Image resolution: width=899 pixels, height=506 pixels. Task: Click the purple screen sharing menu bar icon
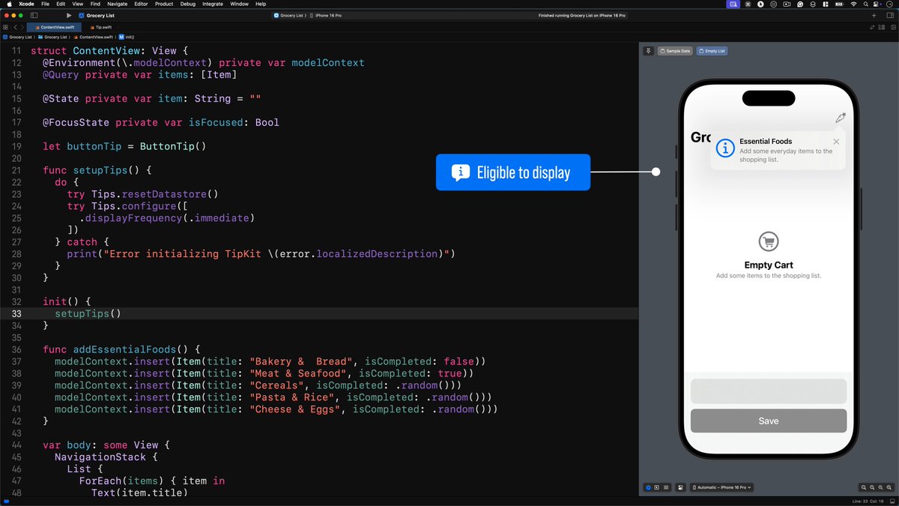733,4
